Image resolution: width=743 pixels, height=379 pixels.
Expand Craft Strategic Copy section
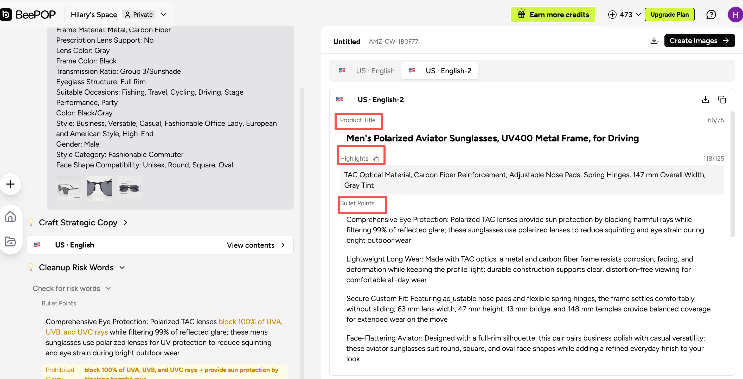click(125, 223)
